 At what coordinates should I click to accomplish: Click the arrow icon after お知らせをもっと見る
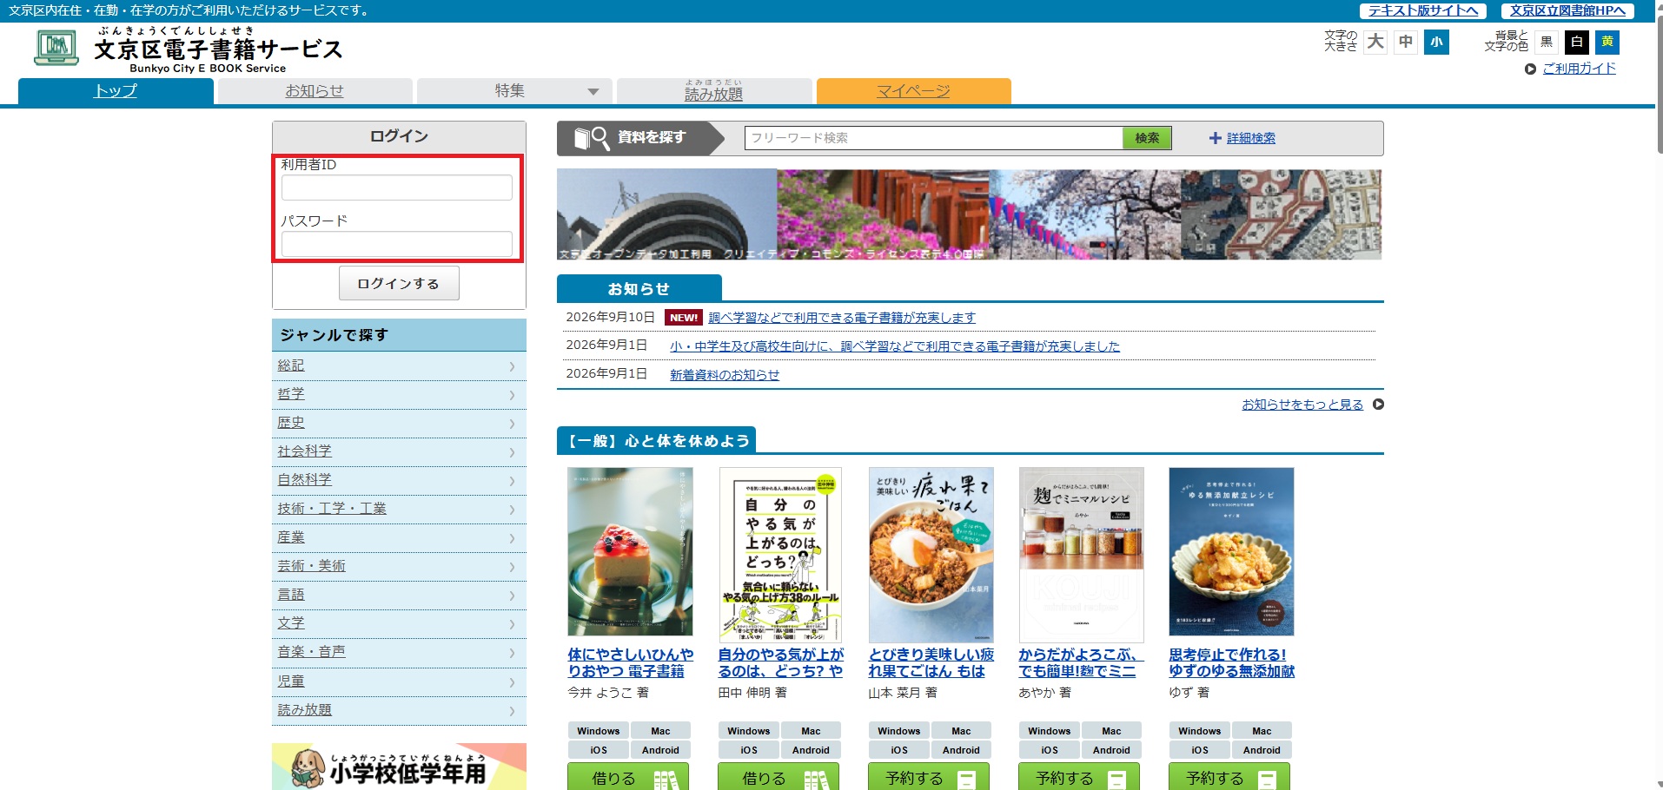pos(1378,405)
